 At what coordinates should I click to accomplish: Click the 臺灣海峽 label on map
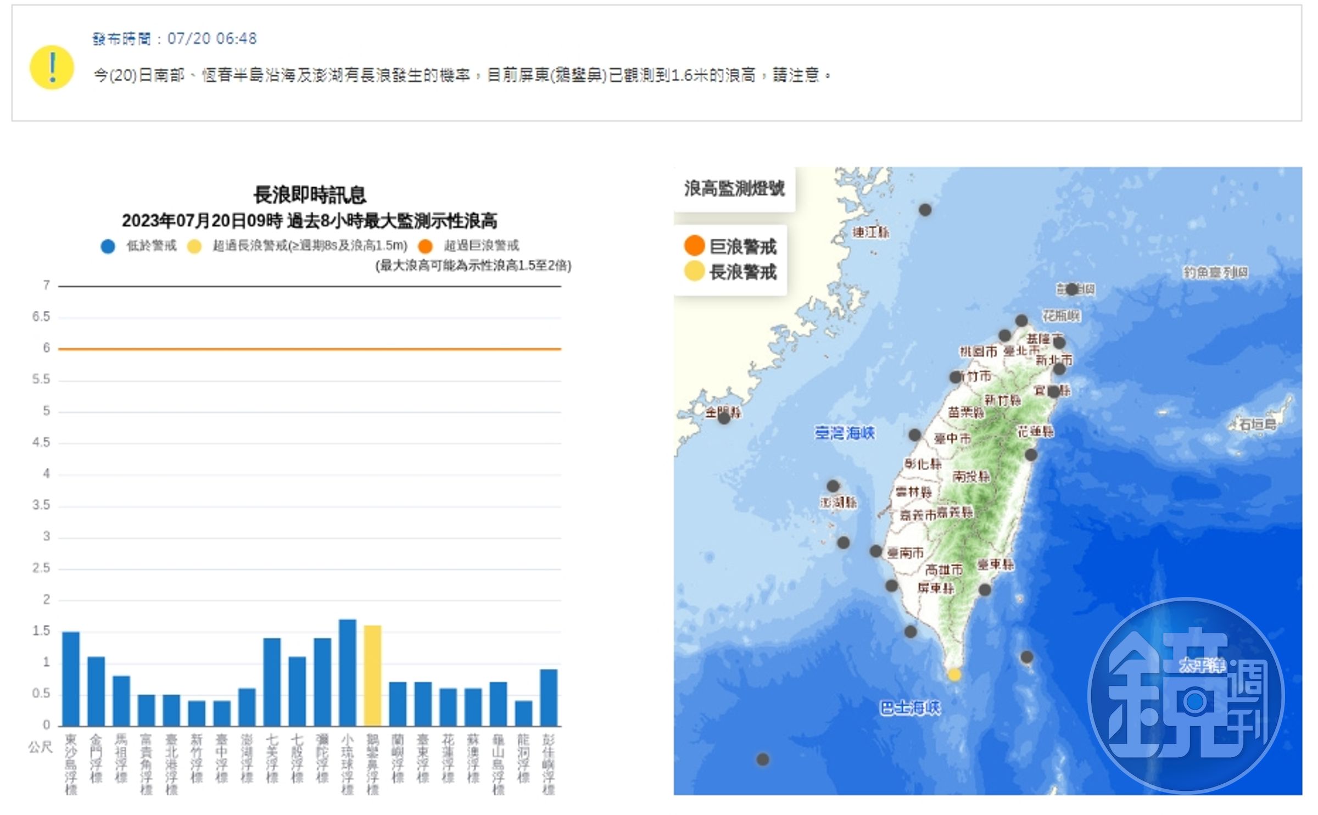845,433
